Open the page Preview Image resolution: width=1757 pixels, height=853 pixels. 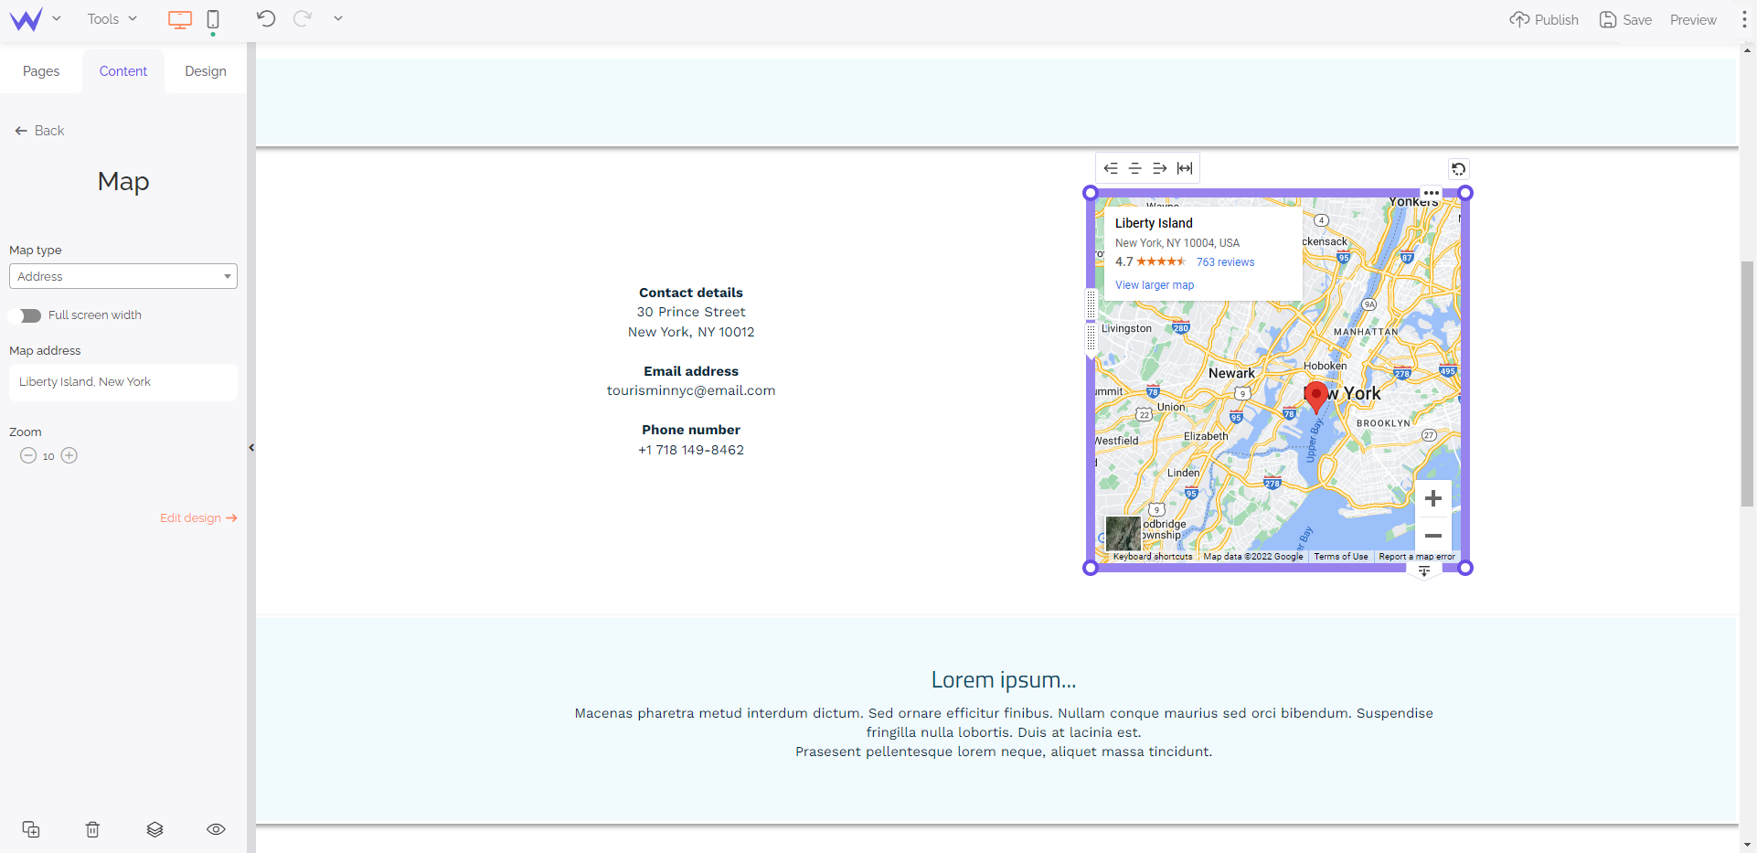point(1693,19)
